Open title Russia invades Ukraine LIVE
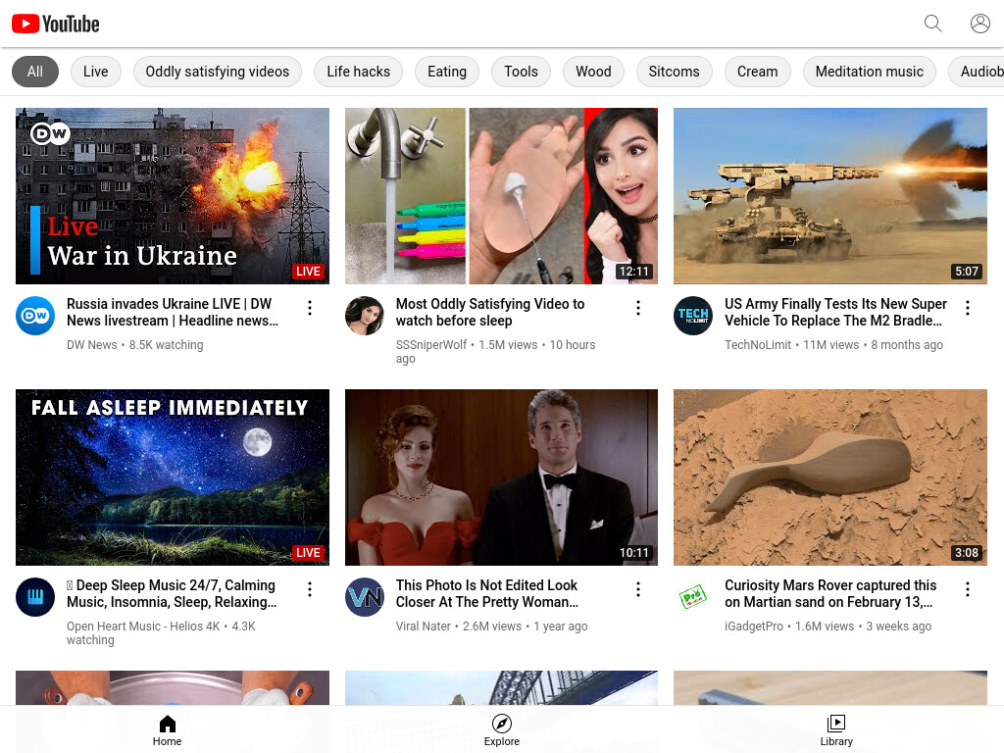Image resolution: width=1004 pixels, height=753 pixels. click(173, 312)
